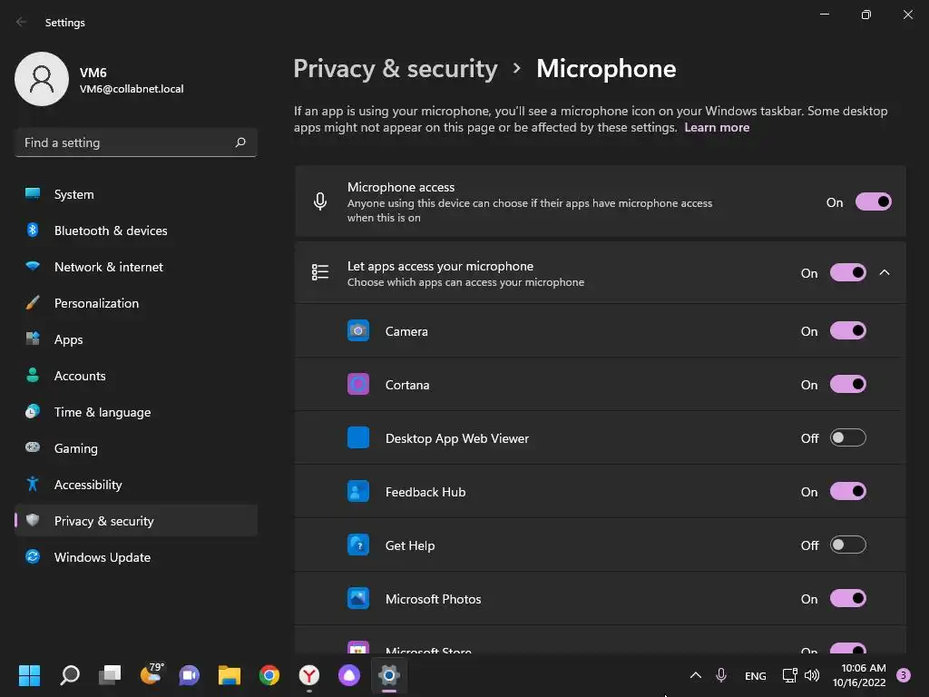Show hidden icons in system tray
The width and height of the screenshot is (929, 697).
tap(696, 675)
